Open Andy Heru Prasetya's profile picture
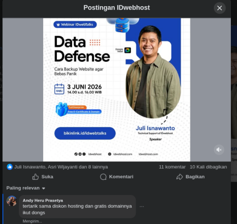 point(11,201)
